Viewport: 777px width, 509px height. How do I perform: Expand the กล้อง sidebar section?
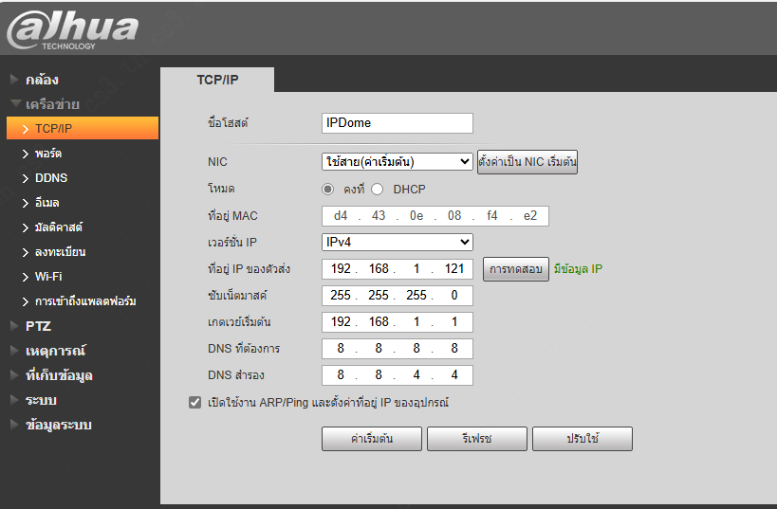point(42,80)
